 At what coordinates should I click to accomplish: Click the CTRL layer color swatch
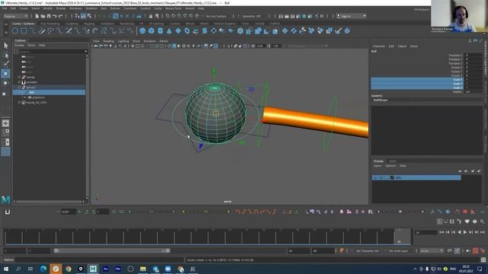[x=392, y=177]
